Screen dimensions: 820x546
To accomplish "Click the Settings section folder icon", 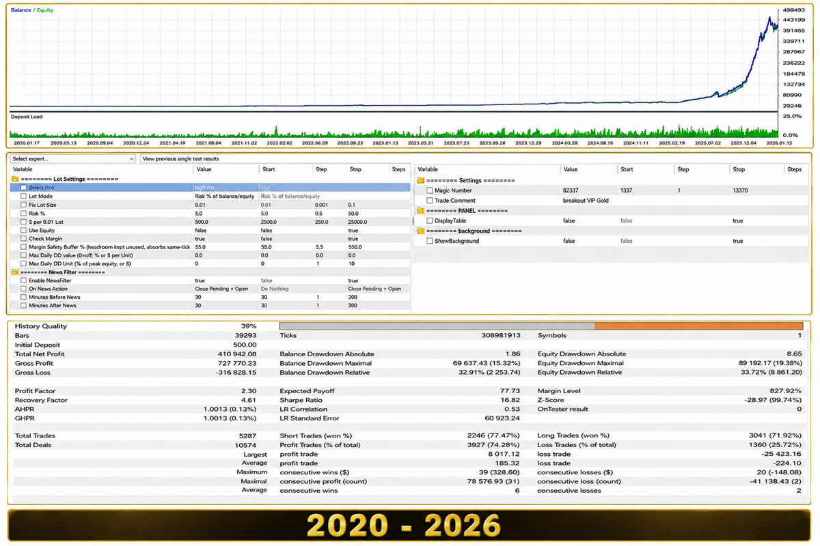I will 421,180.
